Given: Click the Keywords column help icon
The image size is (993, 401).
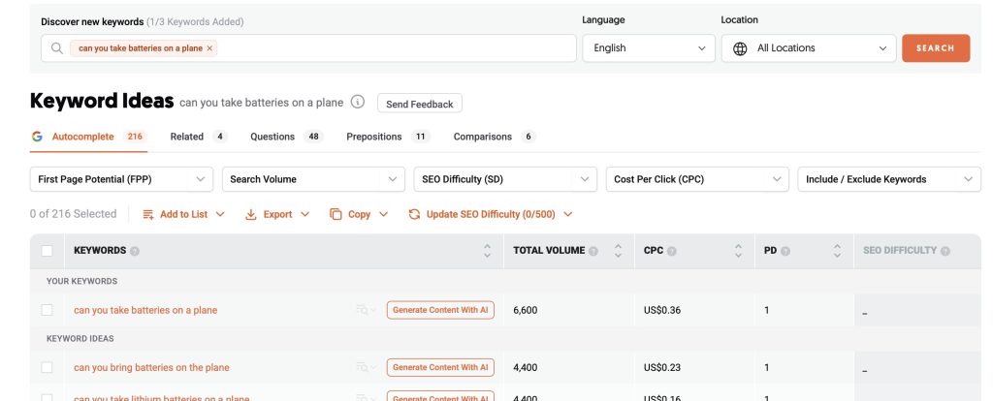Looking at the screenshot, I should [135, 251].
